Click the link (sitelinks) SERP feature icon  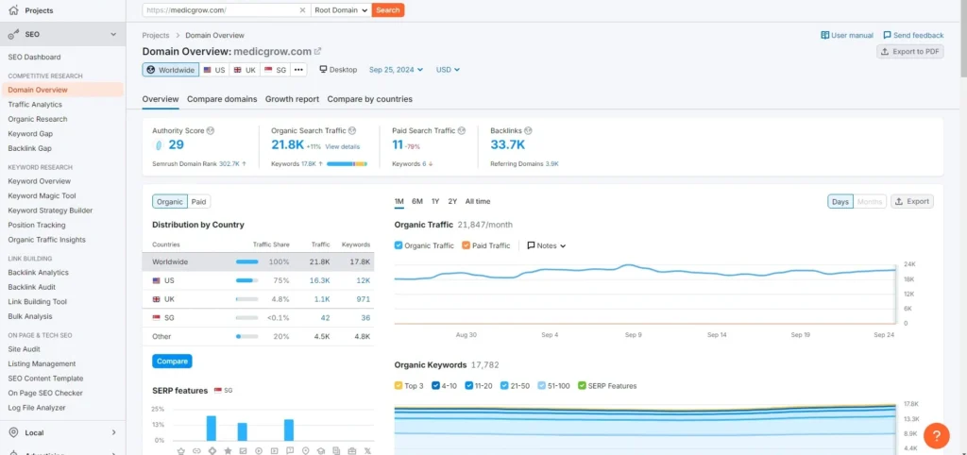coord(196,450)
